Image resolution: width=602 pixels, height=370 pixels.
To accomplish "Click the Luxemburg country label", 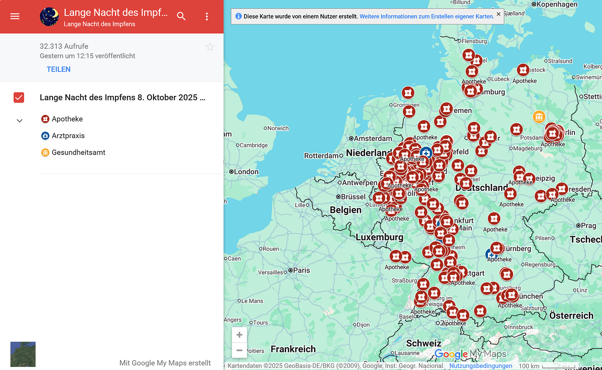I will tap(380, 237).
